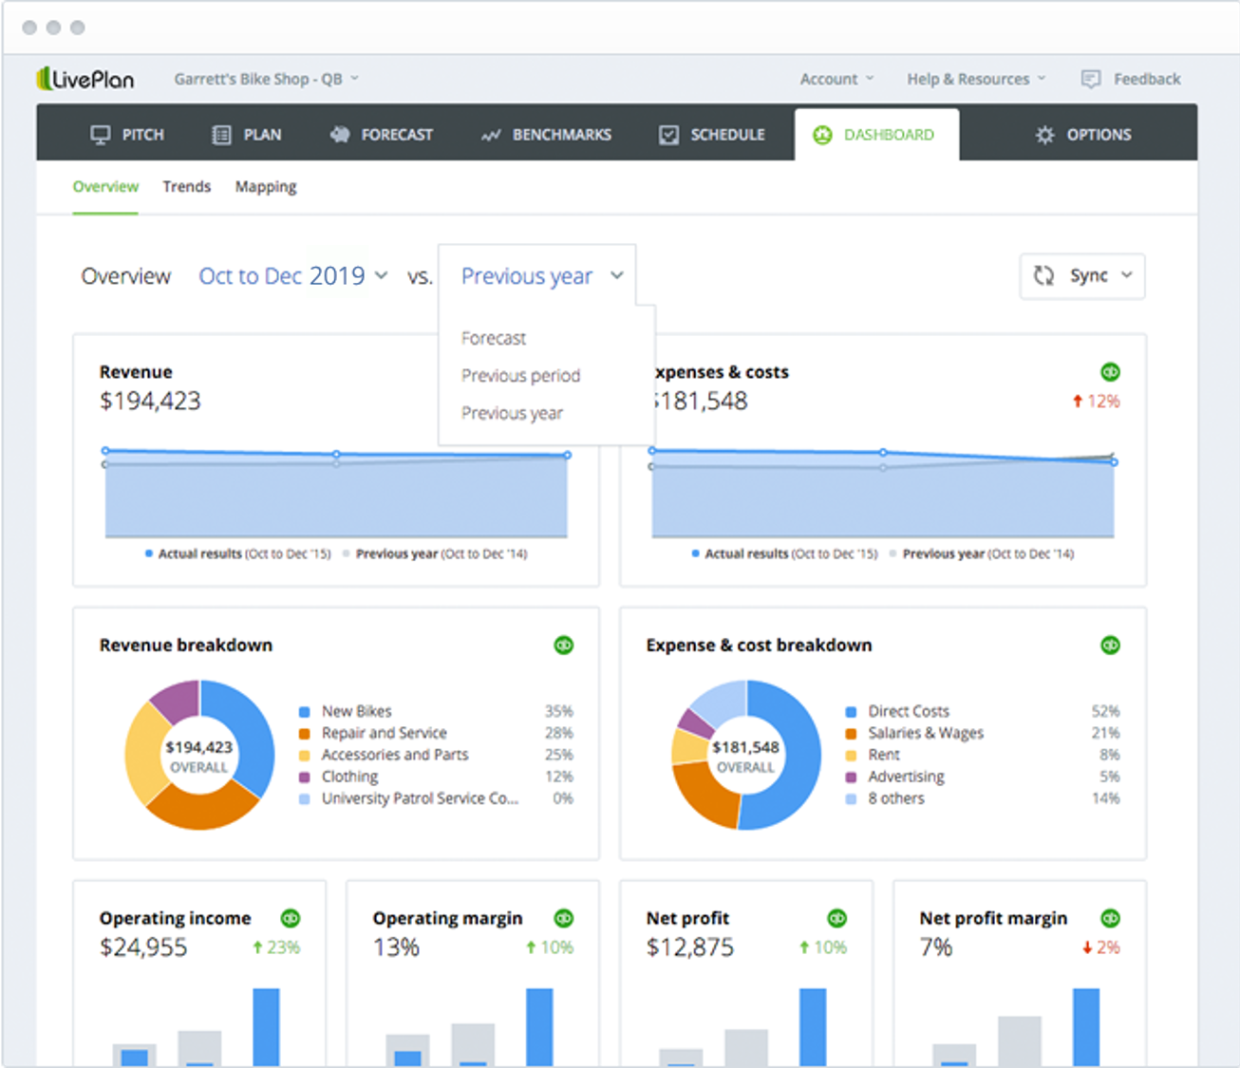
Task: Click QuickBooks icon beside Operating margin
Action: pyautogui.click(x=564, y=918)
